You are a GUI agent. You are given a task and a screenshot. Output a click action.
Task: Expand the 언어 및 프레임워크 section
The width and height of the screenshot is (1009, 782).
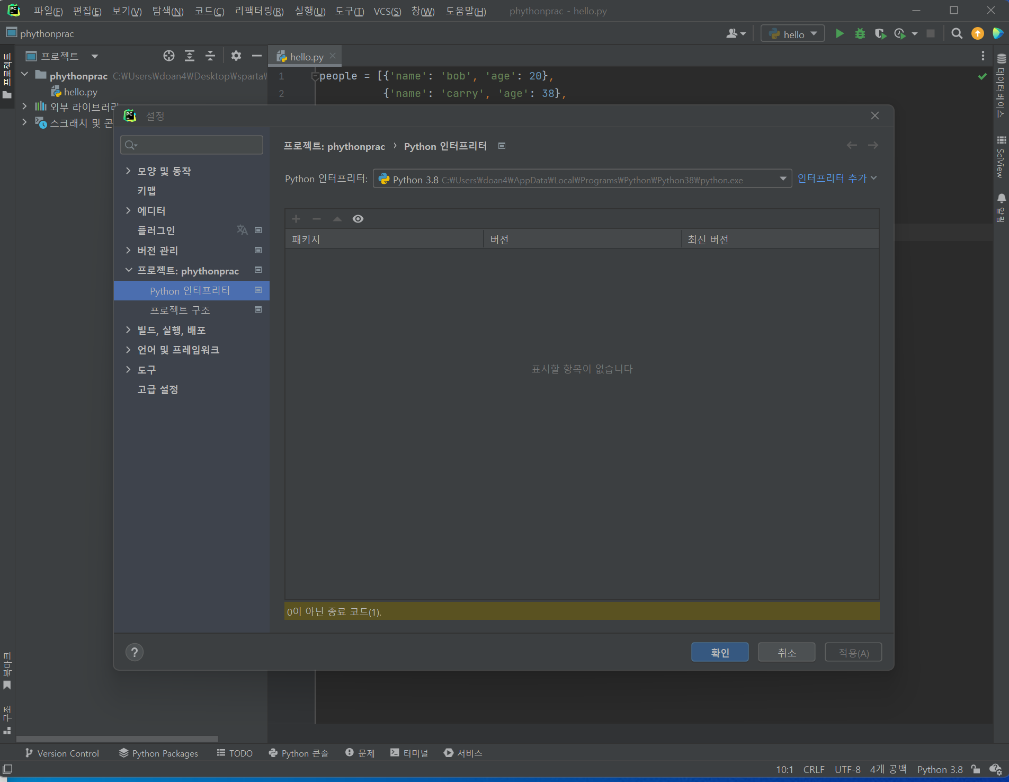pos(128,350)
